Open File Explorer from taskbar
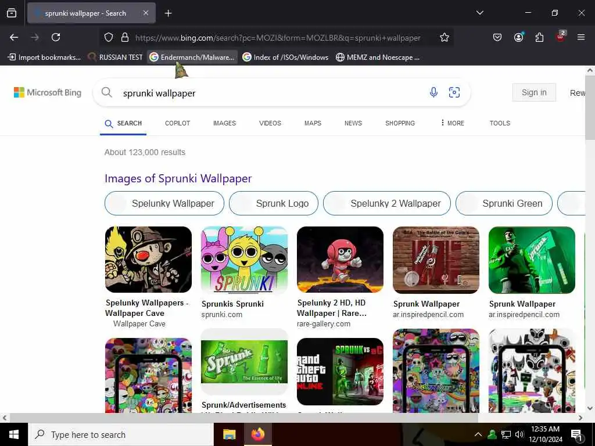This screenshot has height=446, width=595. click(229, 434)
